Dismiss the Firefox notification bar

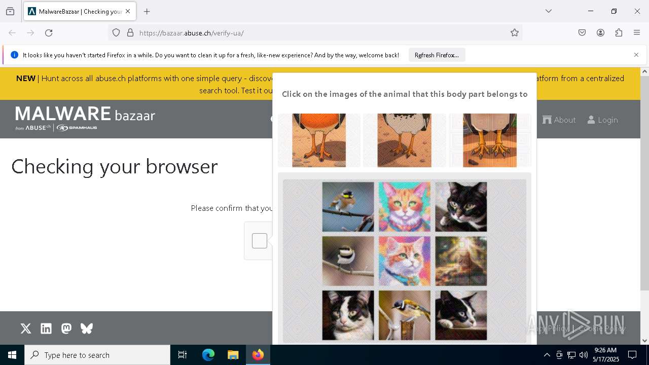[636, 55]
